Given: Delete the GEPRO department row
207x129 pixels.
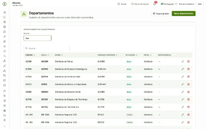Looking at the screenshot, I should pos(188,69).
